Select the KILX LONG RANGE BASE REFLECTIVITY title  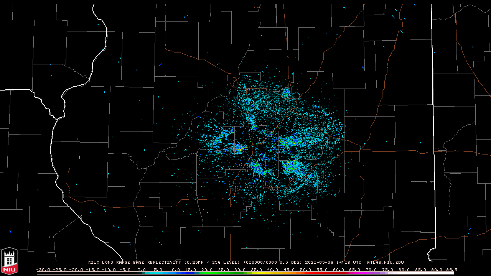(134, 263)
